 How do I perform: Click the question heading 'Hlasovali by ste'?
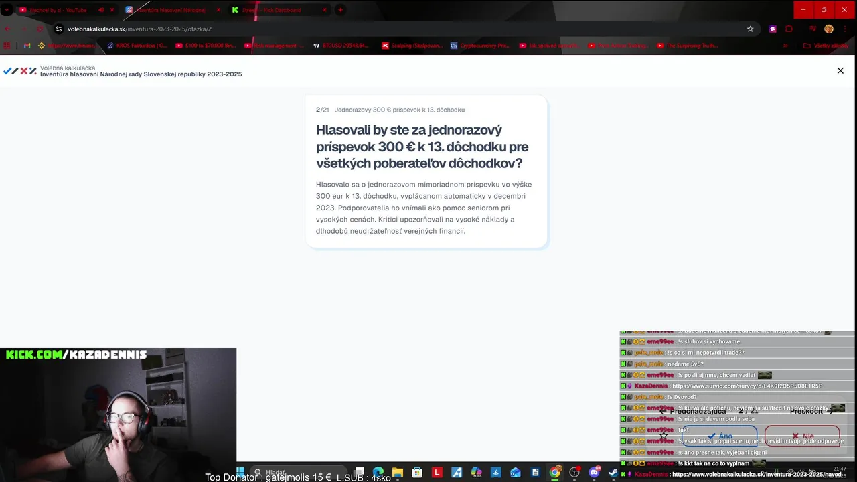click(422, 147)
